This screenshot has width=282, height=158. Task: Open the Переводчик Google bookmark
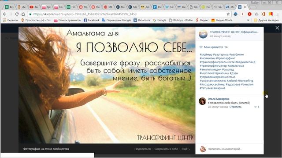116,20
